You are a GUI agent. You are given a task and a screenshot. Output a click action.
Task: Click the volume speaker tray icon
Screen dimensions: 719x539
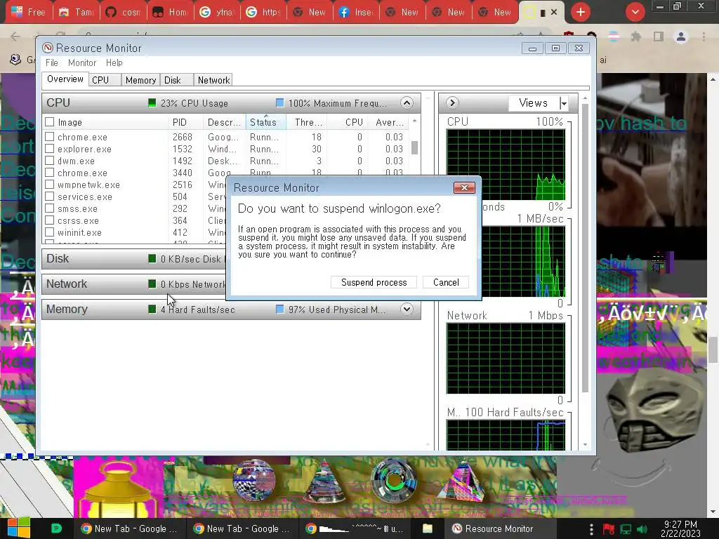(642, 529)
